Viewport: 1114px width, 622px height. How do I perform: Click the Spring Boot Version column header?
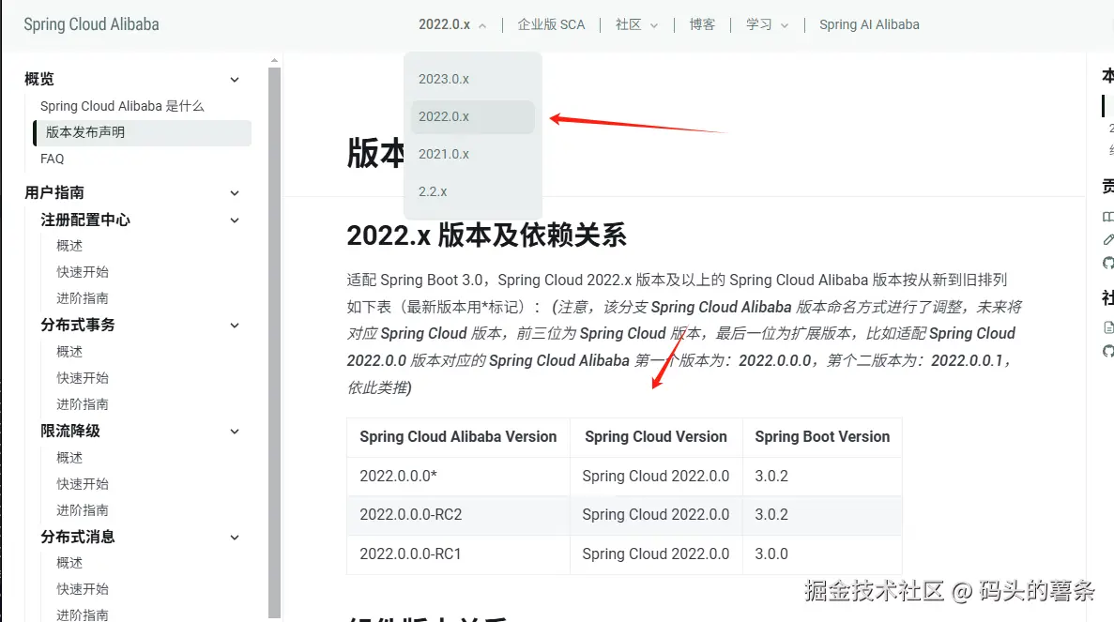(x=822, y=436)
